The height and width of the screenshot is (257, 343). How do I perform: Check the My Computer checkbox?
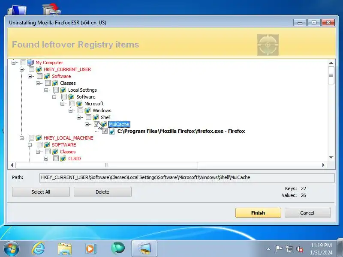[x=23, y=63]
